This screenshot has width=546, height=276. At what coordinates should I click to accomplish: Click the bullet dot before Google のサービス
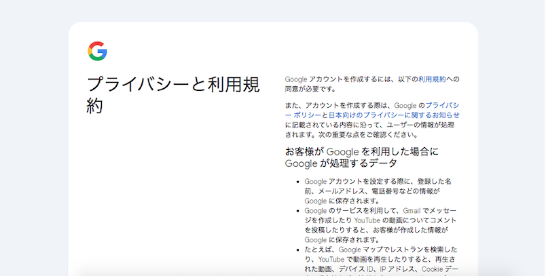tap(298, 211)
